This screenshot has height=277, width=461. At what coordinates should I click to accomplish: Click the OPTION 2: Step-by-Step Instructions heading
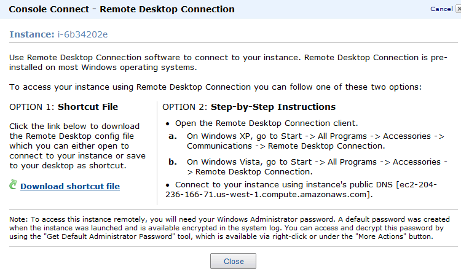(249, 107)
